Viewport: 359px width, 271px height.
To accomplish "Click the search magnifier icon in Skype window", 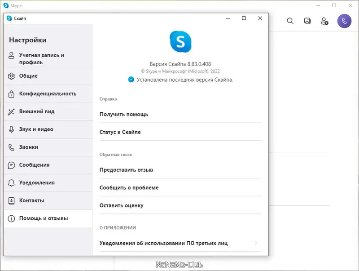I will [290, 21].
